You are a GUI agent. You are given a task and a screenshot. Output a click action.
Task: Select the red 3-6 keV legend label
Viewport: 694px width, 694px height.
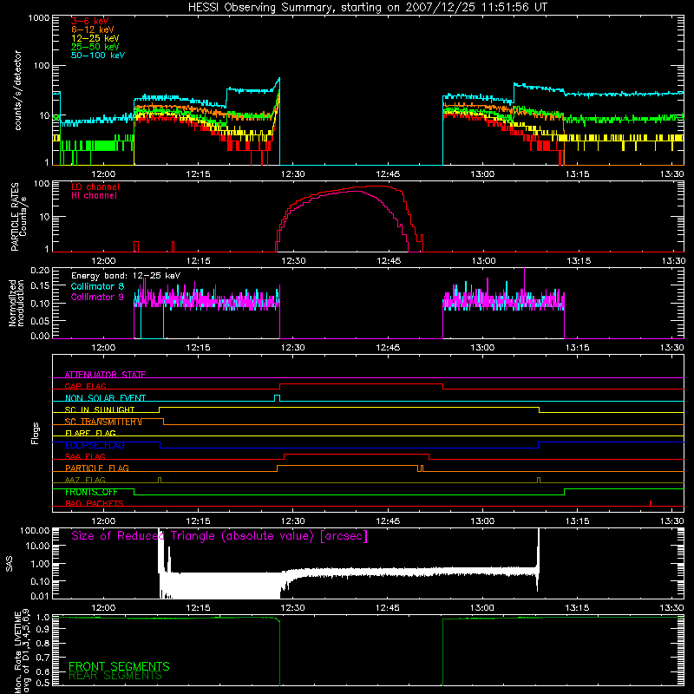point(90,21)
